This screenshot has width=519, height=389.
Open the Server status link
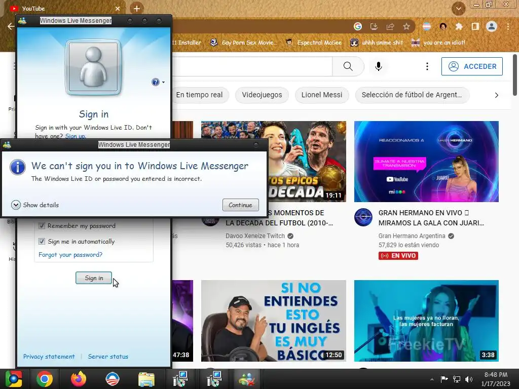click(x=108, y=357)
